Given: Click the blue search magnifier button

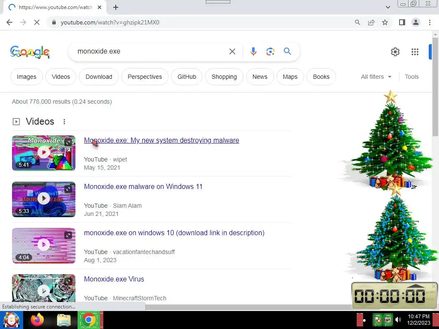Looking at the screenshot, I should click(287, 51).
